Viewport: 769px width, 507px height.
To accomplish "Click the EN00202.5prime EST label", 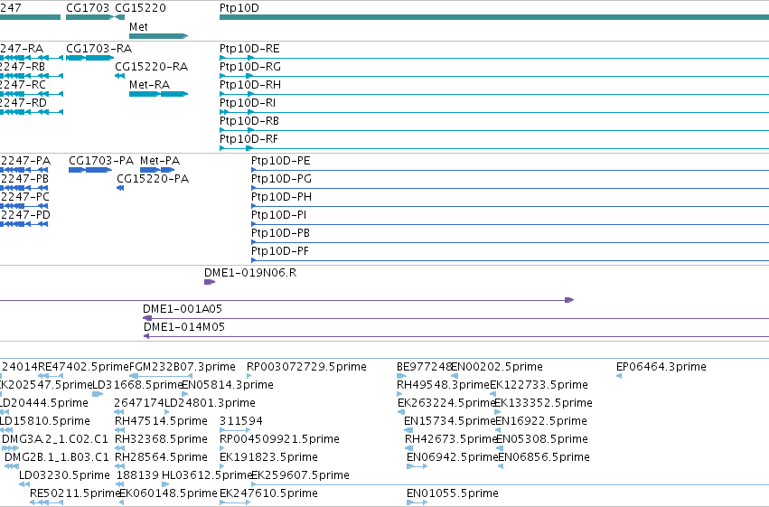I will click(497, 367).
